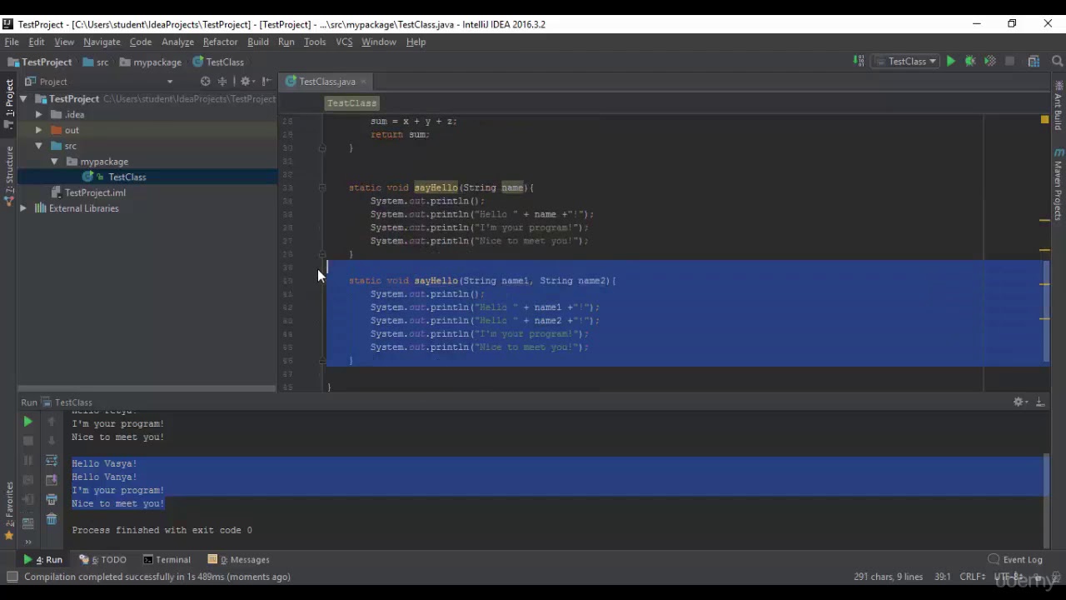Open Search Everywhere magnifier
The height and width of the screenshot is (600, 1066).
click(x=1057, y=62)
